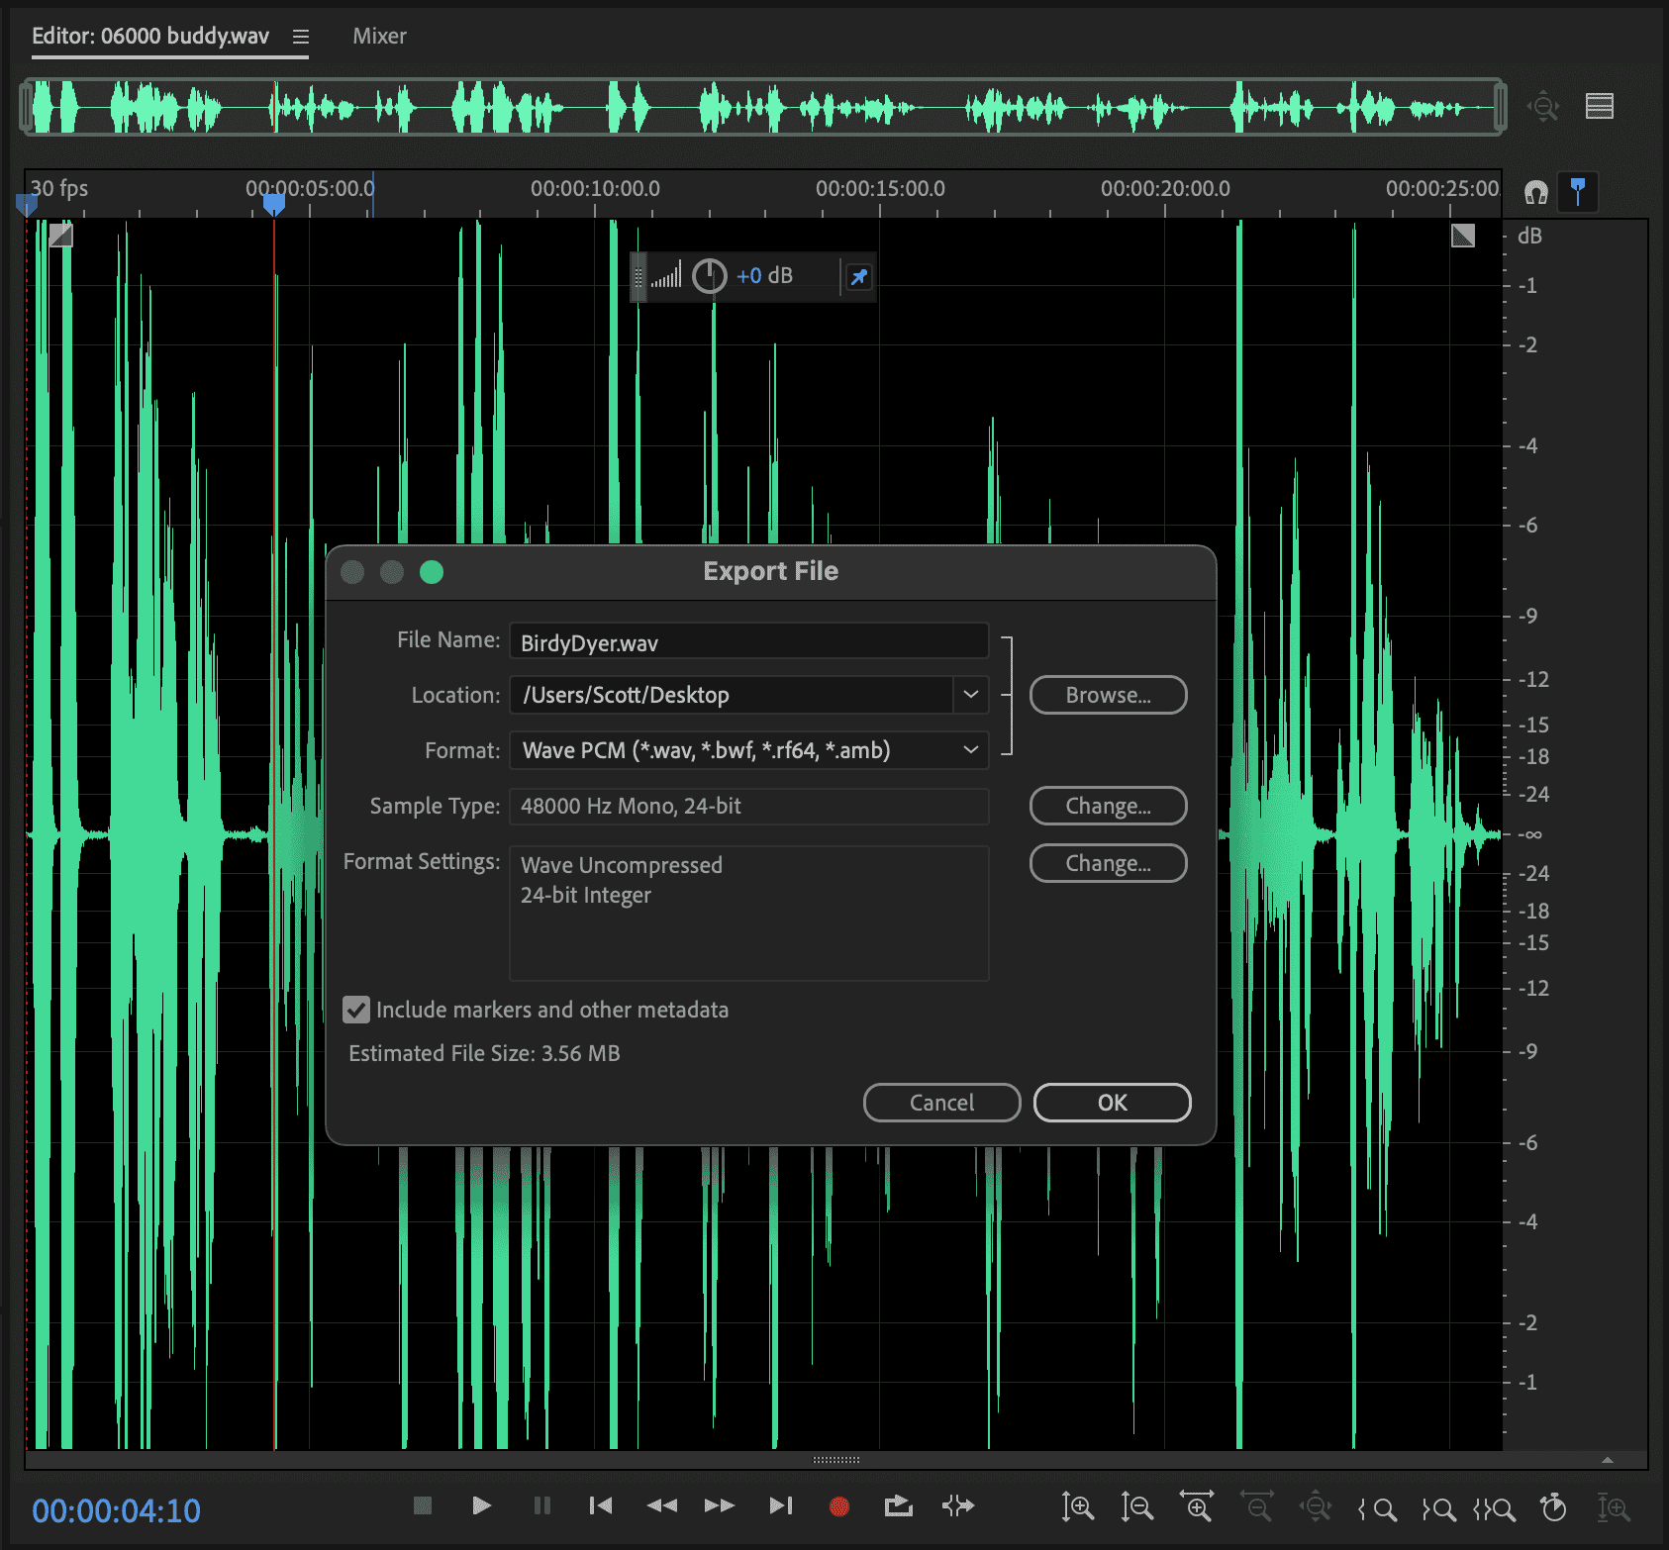
Task: Switch to the Mixer tab
Action: click(x=379, y=37)
